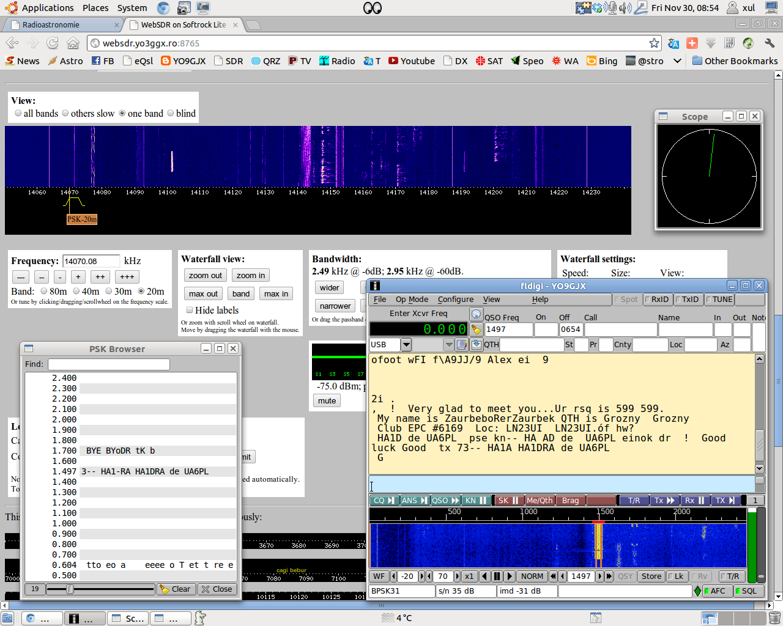Click fast-forward cursor frequency arrow in fldigi

click(609, 576)
